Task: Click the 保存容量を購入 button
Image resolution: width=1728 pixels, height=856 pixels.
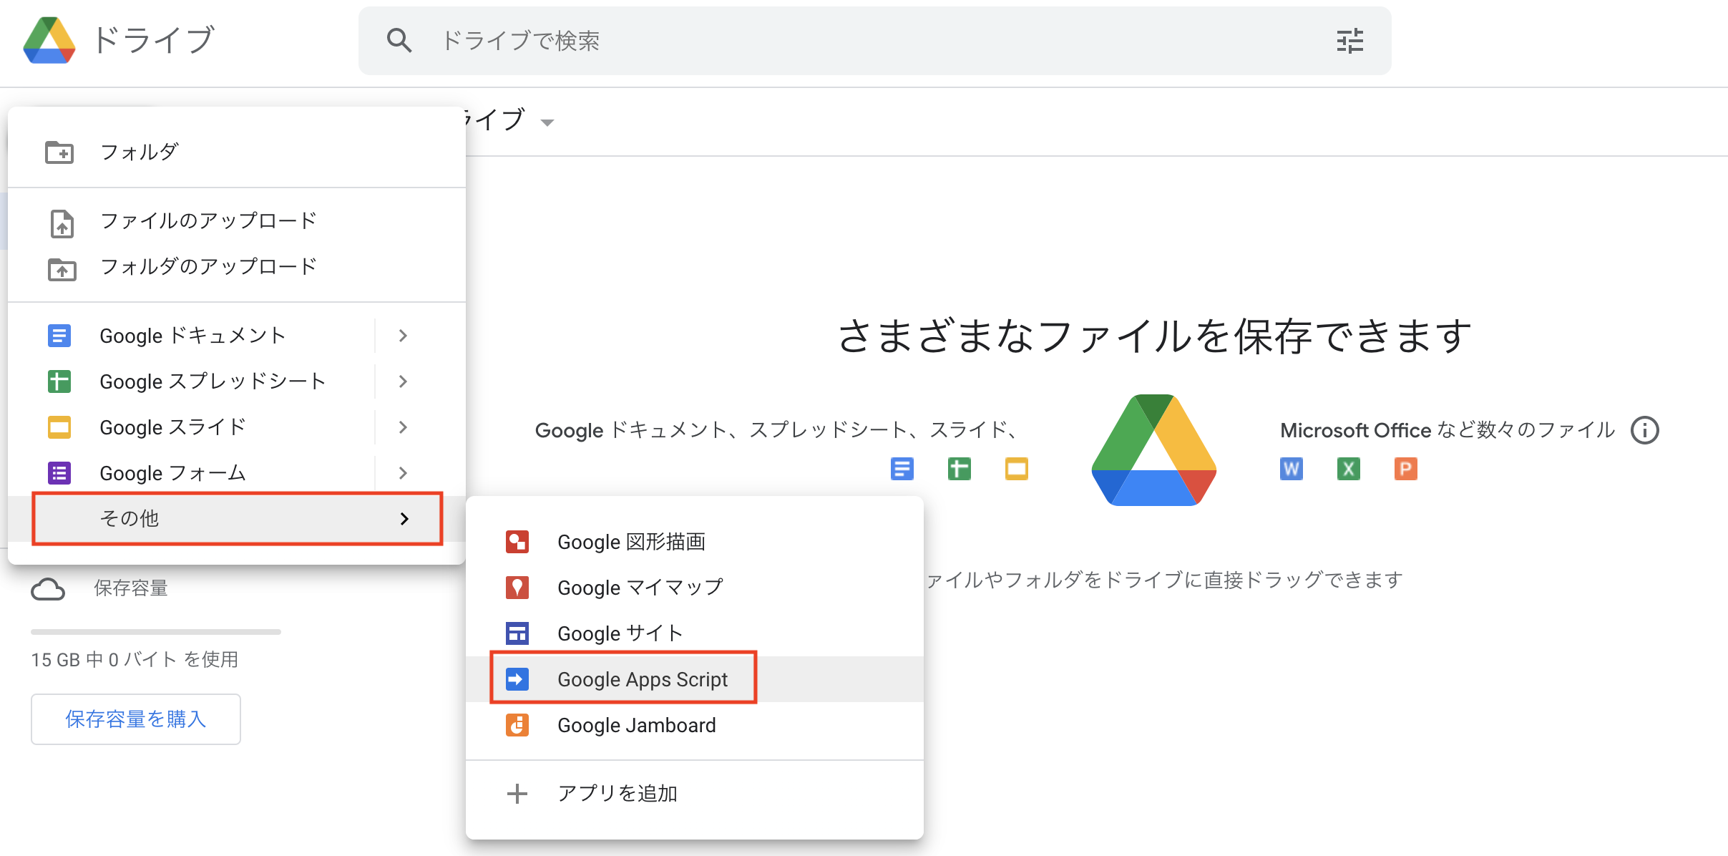Action: point(135,719)
